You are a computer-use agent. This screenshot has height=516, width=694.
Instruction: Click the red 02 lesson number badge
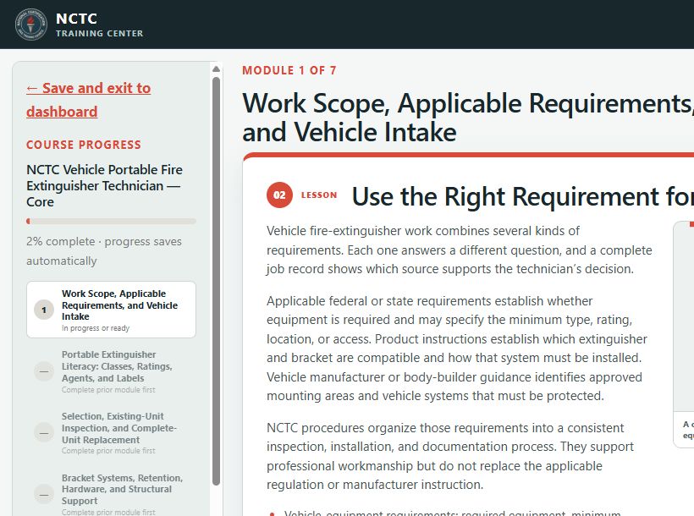[x=279, y=195]
